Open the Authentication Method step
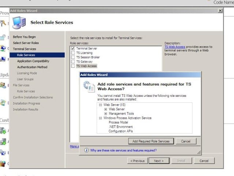Image resolution: width=234 pixels, height=176 pixels. pos(32,67)
